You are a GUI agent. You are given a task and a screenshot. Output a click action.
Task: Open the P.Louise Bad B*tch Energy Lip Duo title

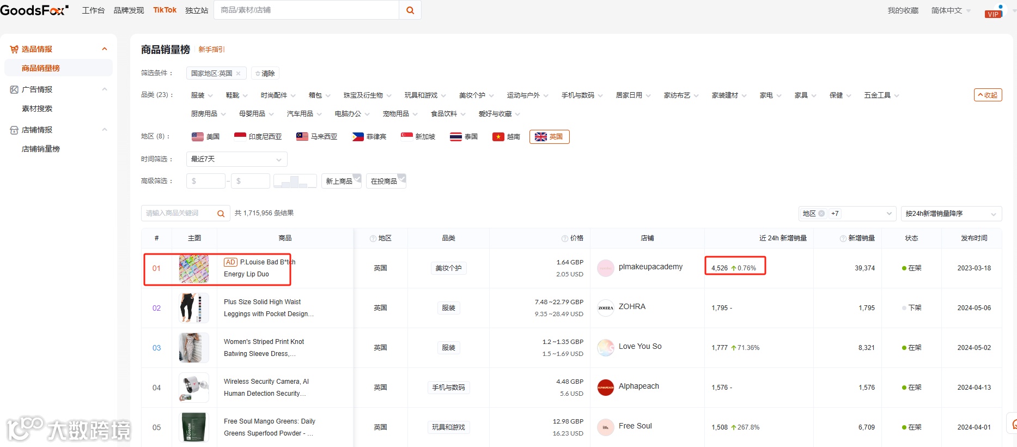(259, 268)
